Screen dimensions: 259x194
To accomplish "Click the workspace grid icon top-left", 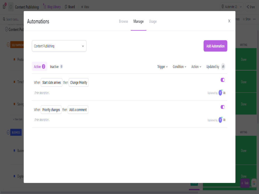I will [4, 6].
